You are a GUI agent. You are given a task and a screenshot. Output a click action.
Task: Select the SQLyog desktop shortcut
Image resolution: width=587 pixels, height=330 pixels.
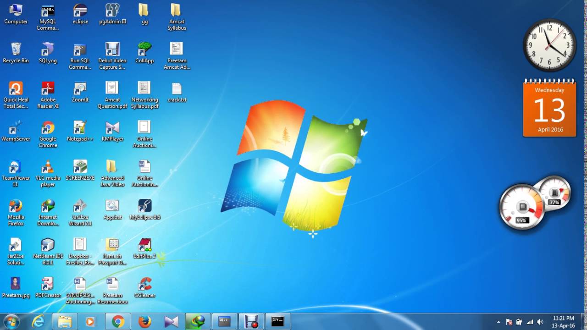tap(48, 53)
